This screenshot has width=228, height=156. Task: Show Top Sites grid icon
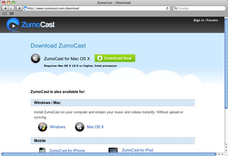[12, 13]
